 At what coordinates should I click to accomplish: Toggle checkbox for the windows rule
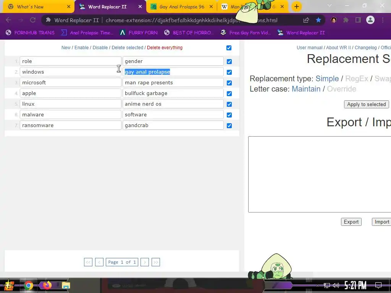[229, 72]
